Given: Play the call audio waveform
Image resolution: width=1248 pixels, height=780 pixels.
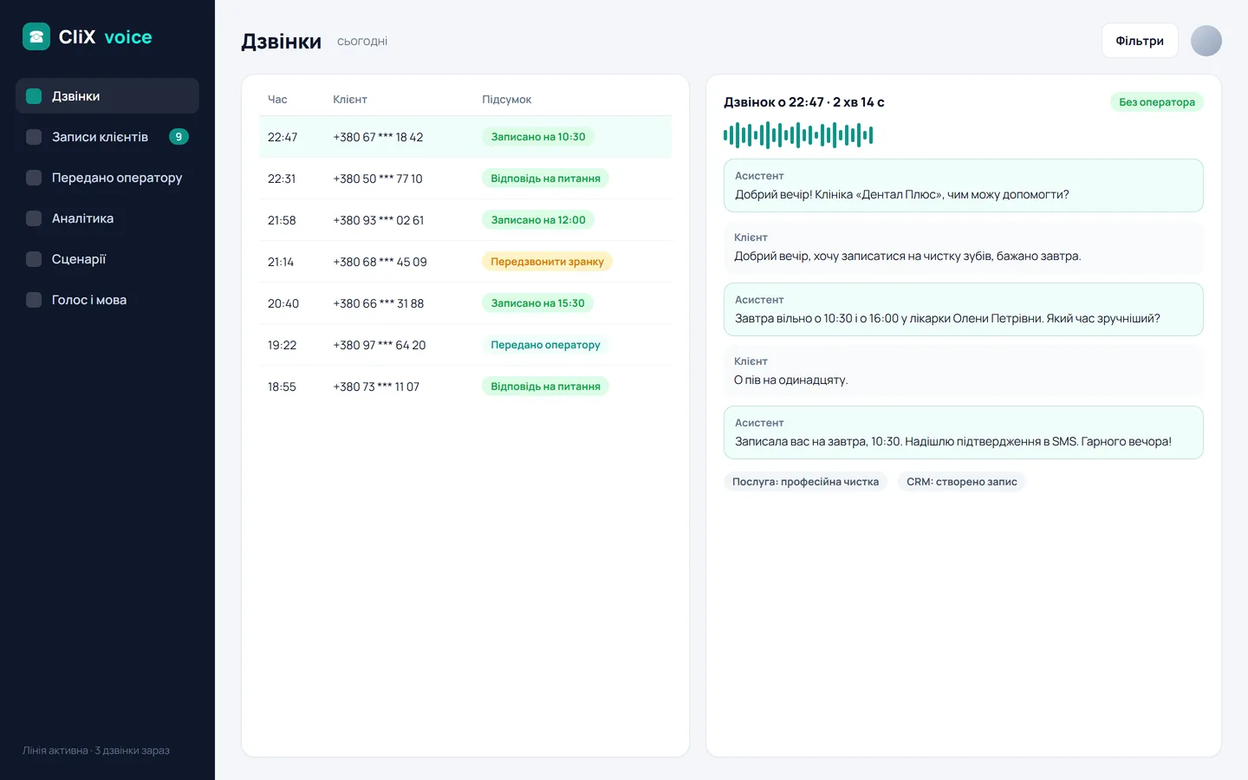Looking at the screenshot, I should click(798, 135).
